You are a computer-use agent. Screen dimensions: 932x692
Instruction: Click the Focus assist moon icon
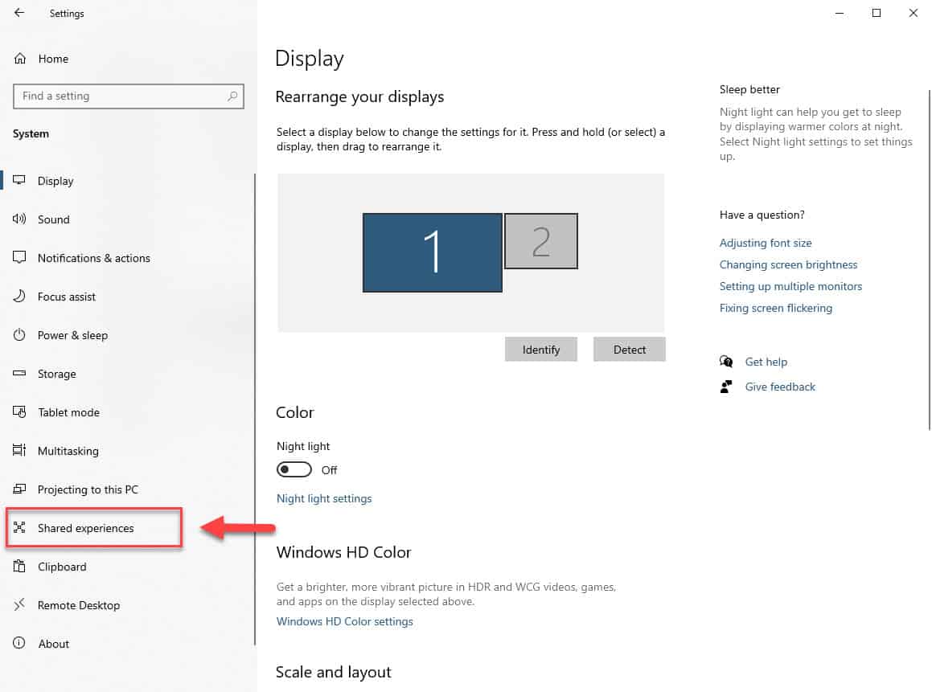[19, 296]
